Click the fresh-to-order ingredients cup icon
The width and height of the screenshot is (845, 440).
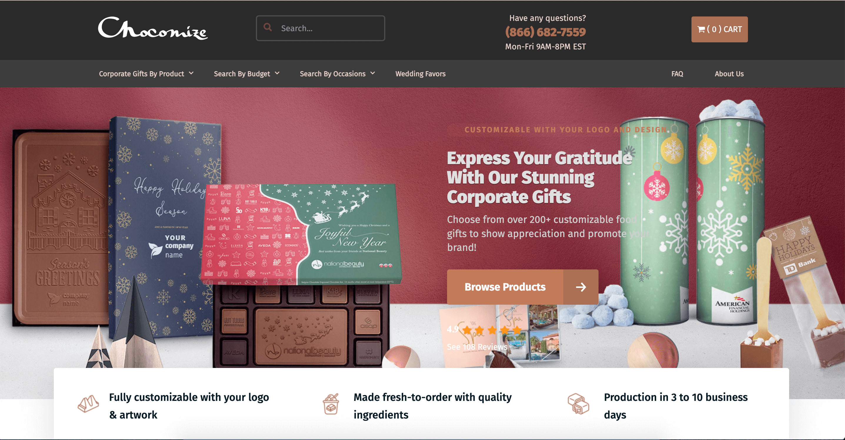click(331, 404)
